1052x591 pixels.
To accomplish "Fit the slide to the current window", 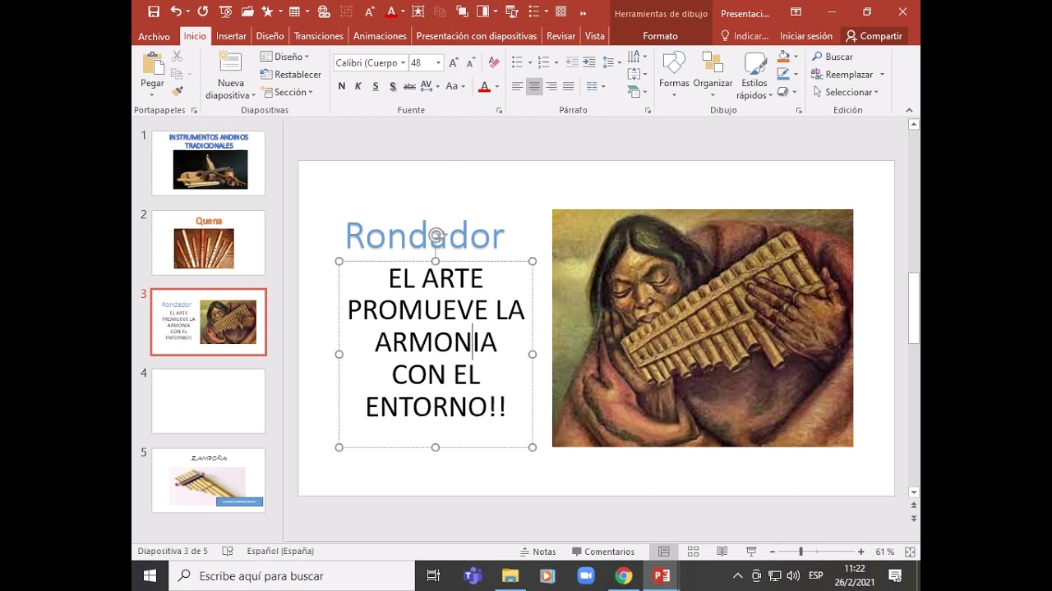I will [910, 552].
